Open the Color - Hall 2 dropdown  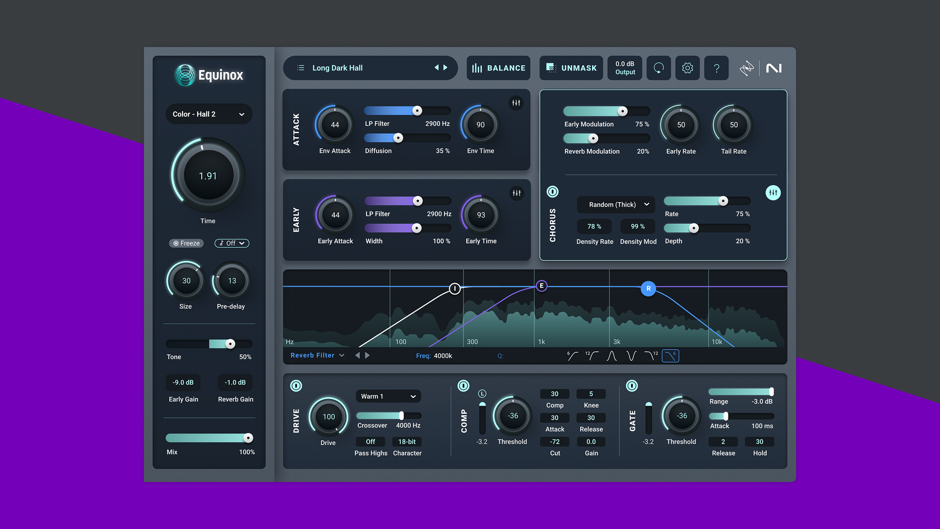[209, 114]
